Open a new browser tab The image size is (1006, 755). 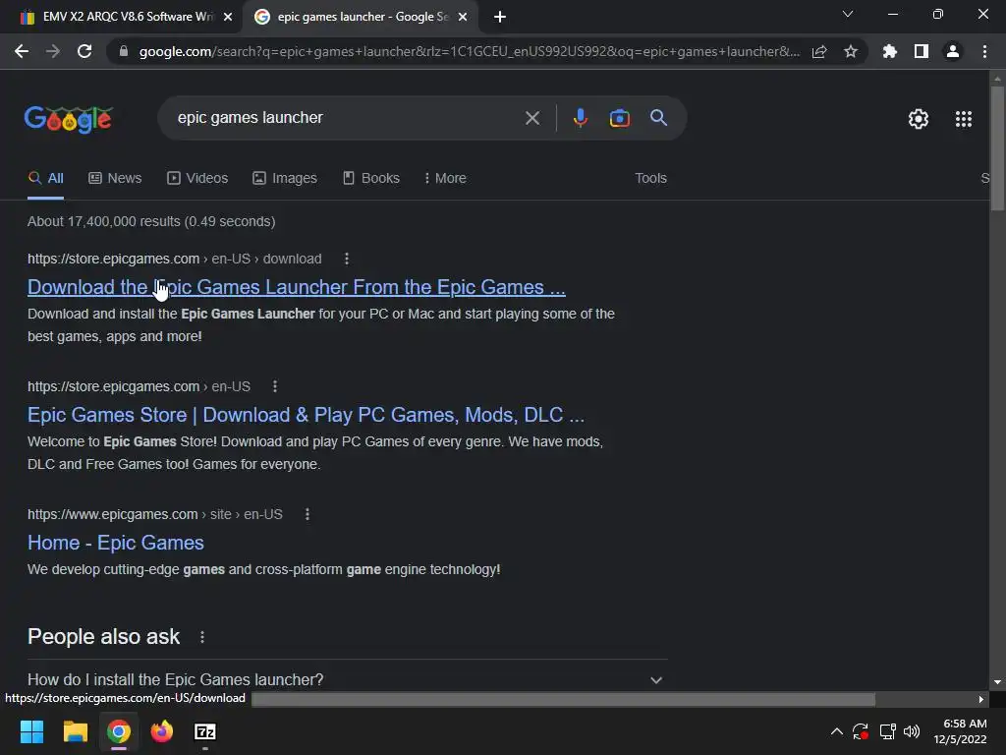500,17
